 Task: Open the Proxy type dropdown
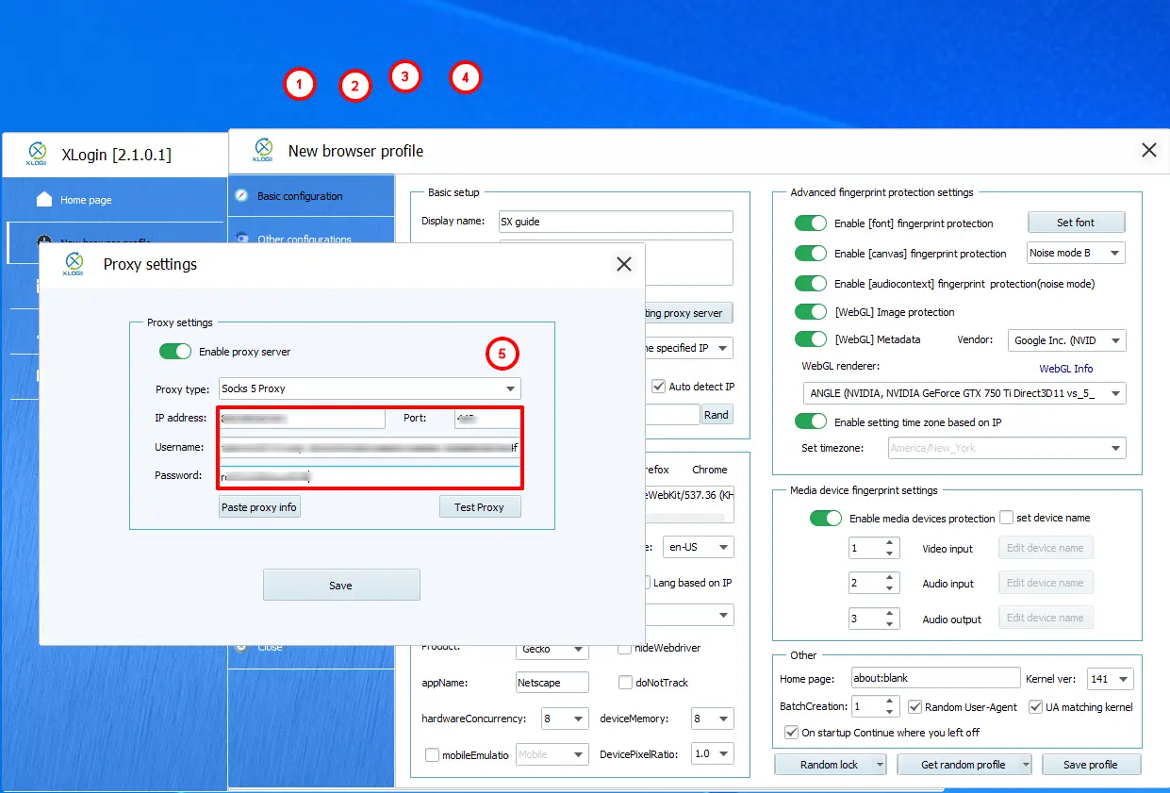click(x=370, y=388)
